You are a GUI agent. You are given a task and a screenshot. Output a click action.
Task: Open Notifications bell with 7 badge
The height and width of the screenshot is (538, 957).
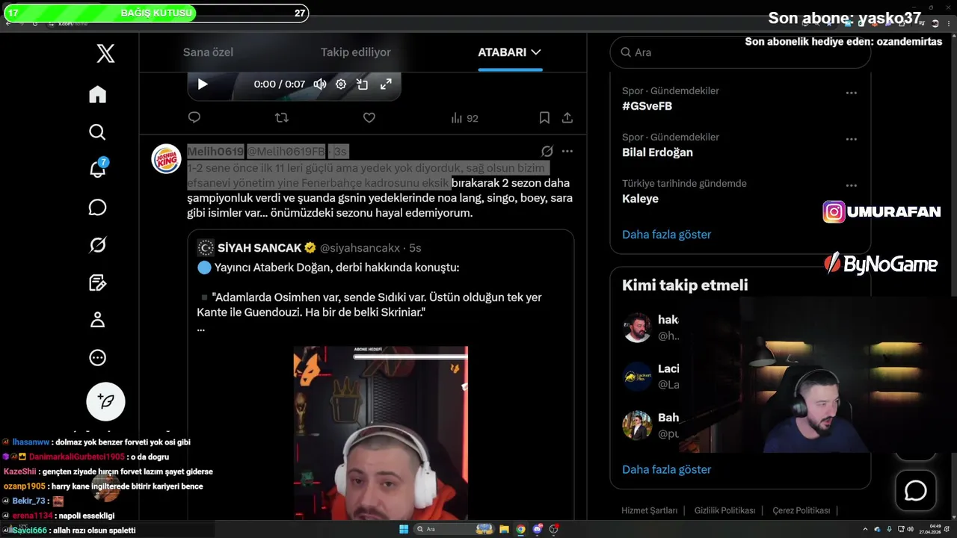[x=97, y=170]
